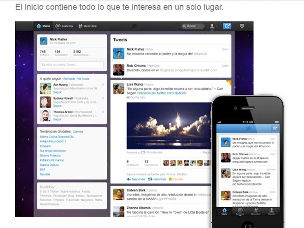Click Cambiar next to Tendencias Globales

[78, 131]
